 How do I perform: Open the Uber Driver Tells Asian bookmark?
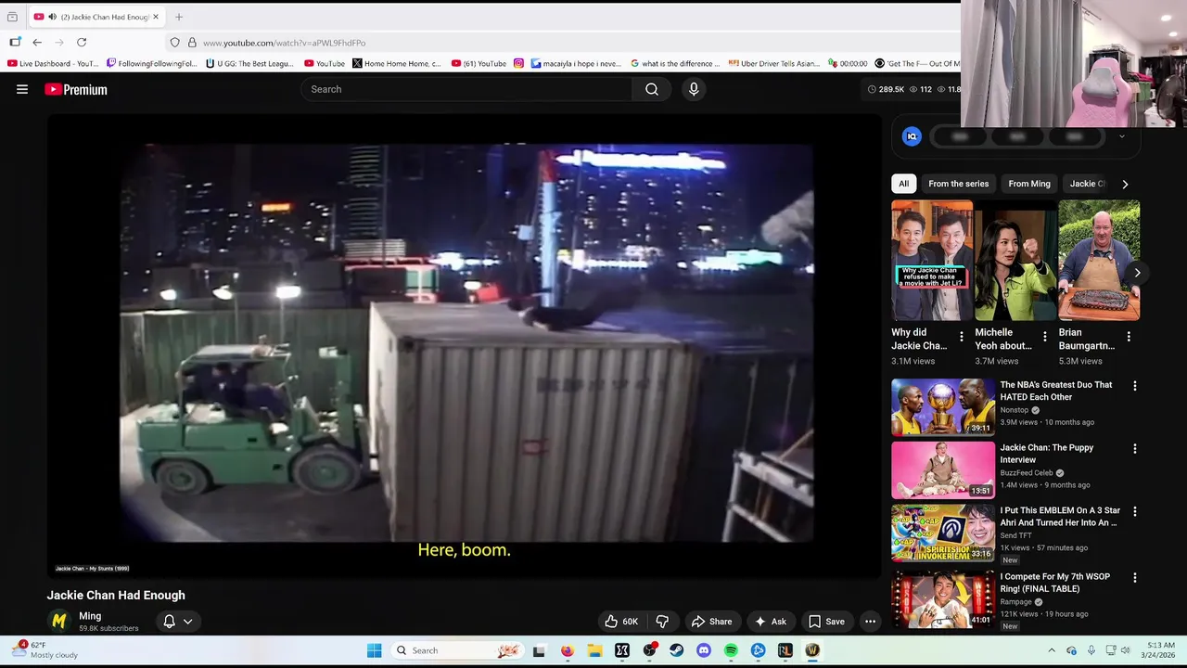tap(774, 64)
